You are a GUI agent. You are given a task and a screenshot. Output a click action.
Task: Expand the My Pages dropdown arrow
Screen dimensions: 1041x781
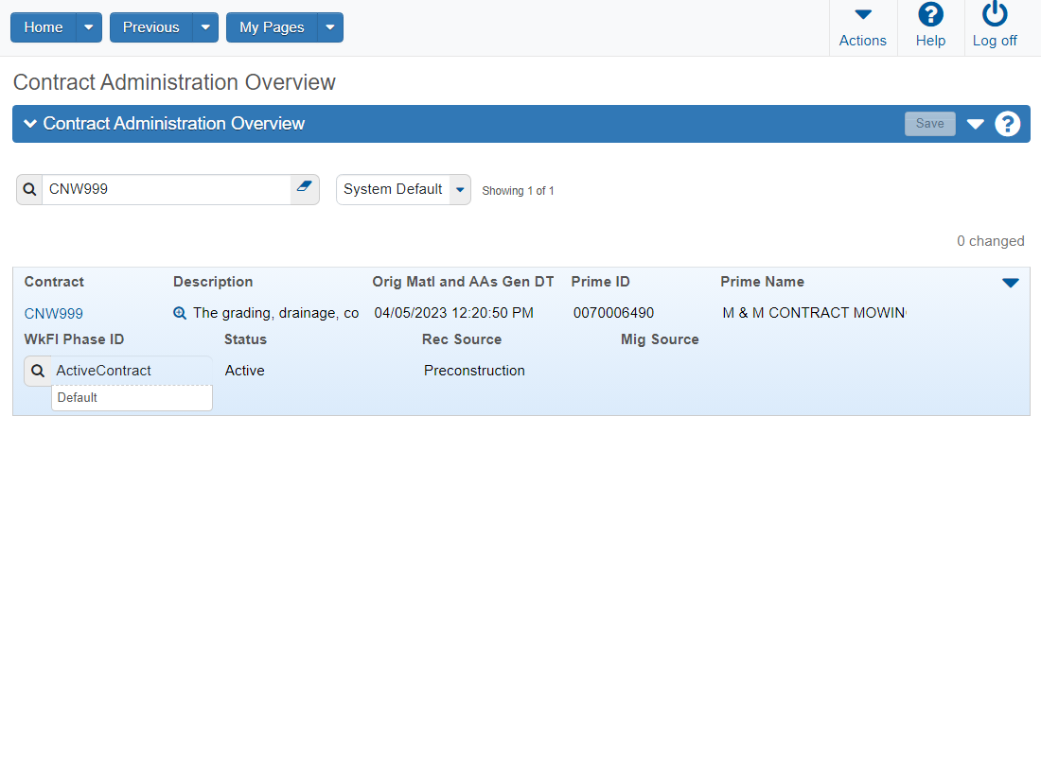tap(330, 27)
